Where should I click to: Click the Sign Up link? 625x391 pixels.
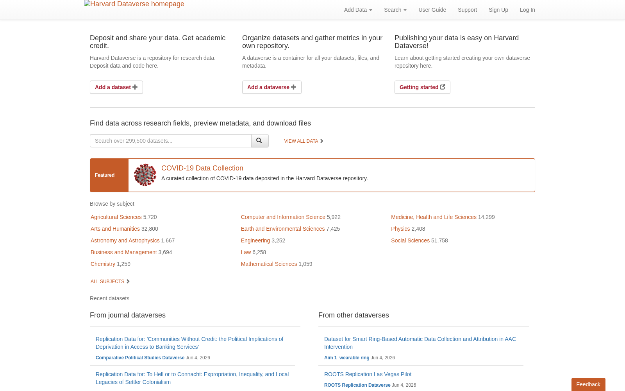(498, 10)
